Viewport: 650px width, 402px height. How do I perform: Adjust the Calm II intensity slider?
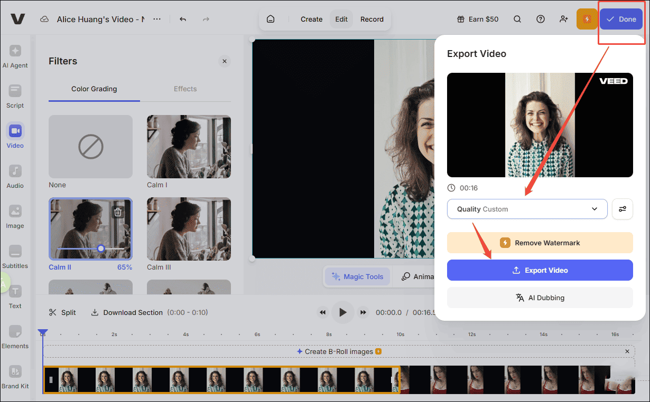[x=100, y=248]
